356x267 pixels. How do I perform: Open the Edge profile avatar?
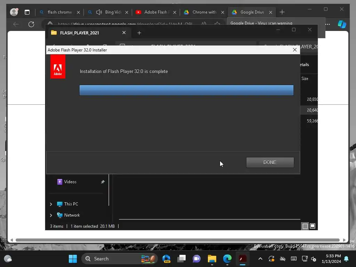14,12
